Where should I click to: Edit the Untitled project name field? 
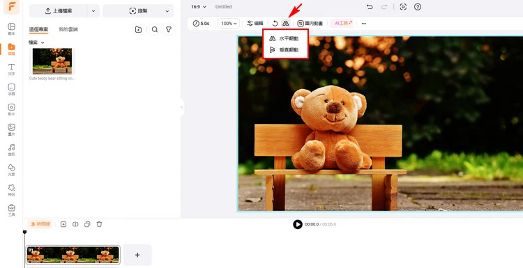pos(223,7)
